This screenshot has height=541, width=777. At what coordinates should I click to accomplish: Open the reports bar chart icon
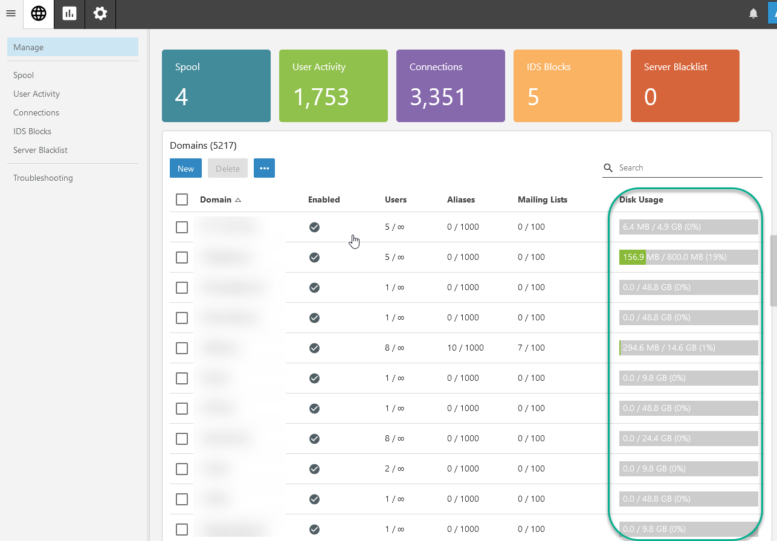click(69, 14)
